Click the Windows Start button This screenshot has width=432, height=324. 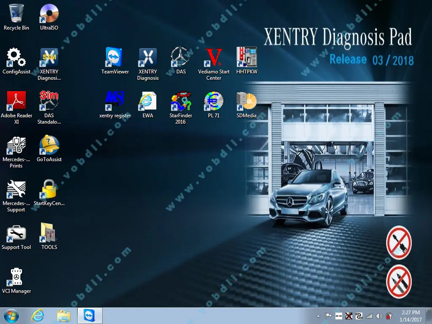click(x=11, y=316)
